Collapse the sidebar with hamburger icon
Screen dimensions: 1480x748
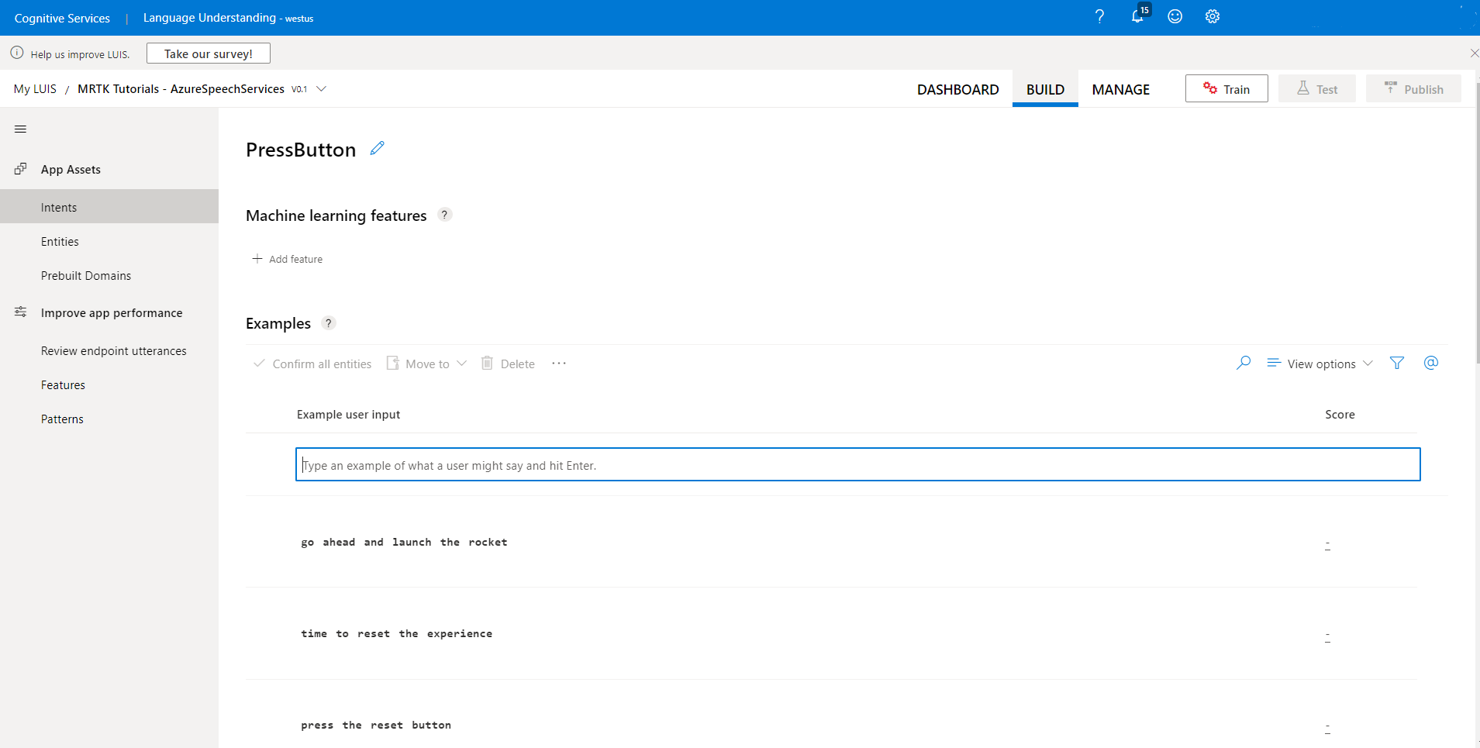[20, 129]
